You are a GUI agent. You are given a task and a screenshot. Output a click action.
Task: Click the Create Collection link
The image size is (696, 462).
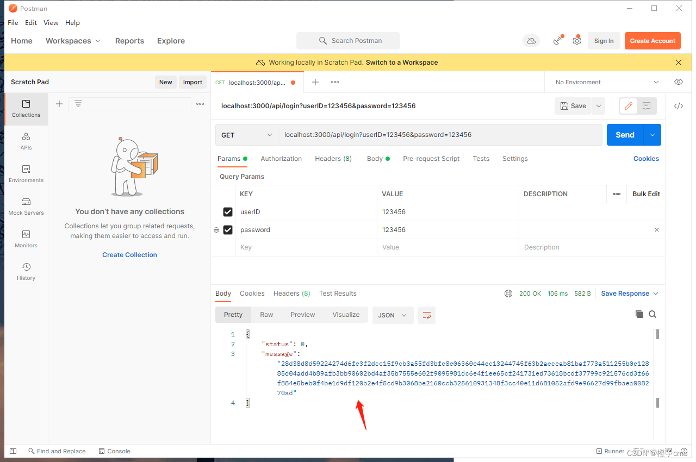[x=129, y=255]
